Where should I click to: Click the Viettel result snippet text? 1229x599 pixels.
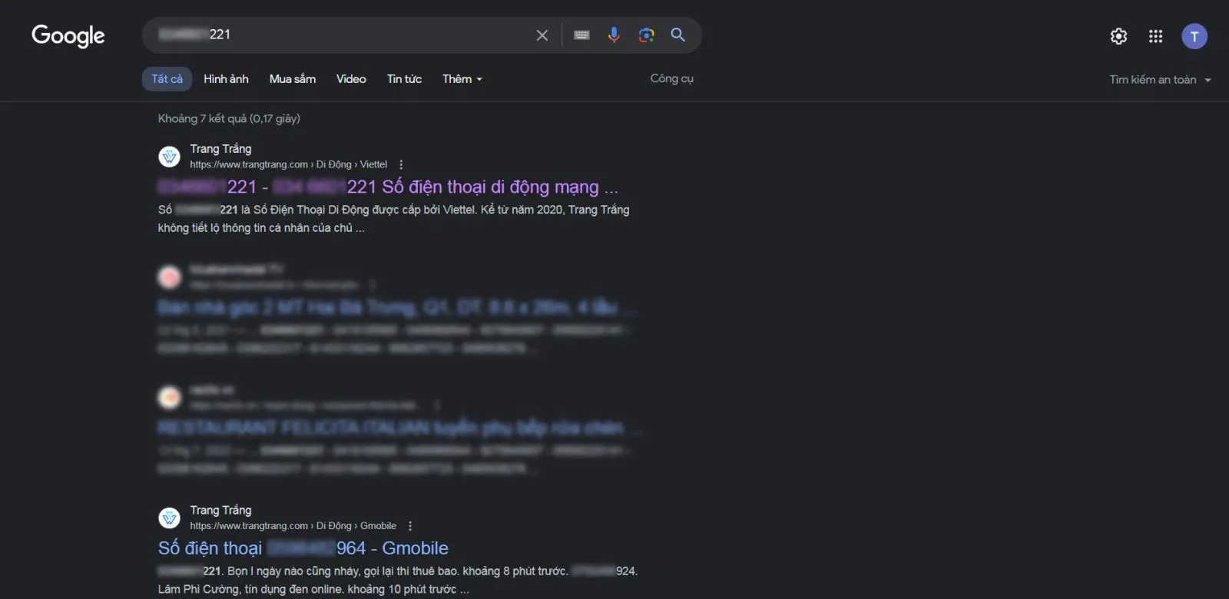point(393,219)
